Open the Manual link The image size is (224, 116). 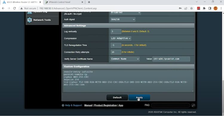tap(88, 105)
